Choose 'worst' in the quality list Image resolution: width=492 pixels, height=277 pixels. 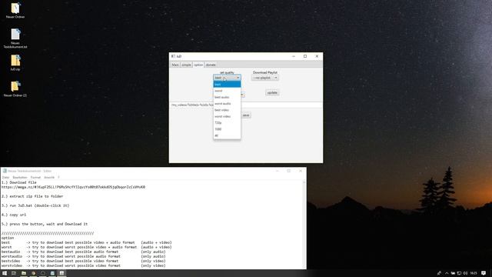click(227, 91)
